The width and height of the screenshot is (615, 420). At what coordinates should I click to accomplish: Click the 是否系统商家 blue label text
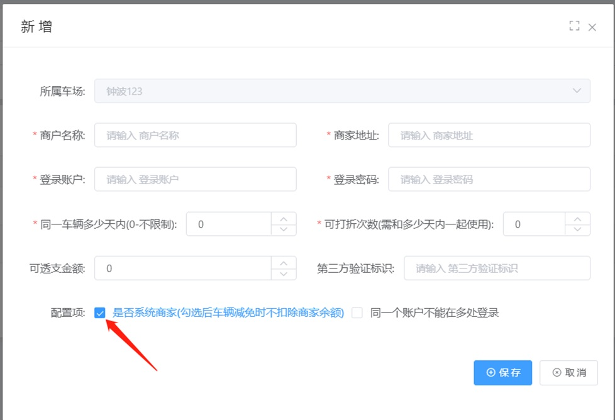(x=228, y=312)
